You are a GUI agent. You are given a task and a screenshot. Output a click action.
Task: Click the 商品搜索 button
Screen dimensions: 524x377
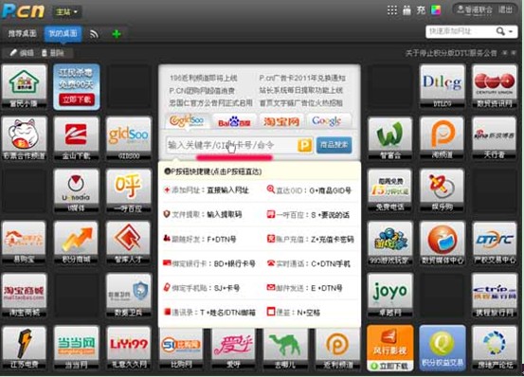coord(334,145)
